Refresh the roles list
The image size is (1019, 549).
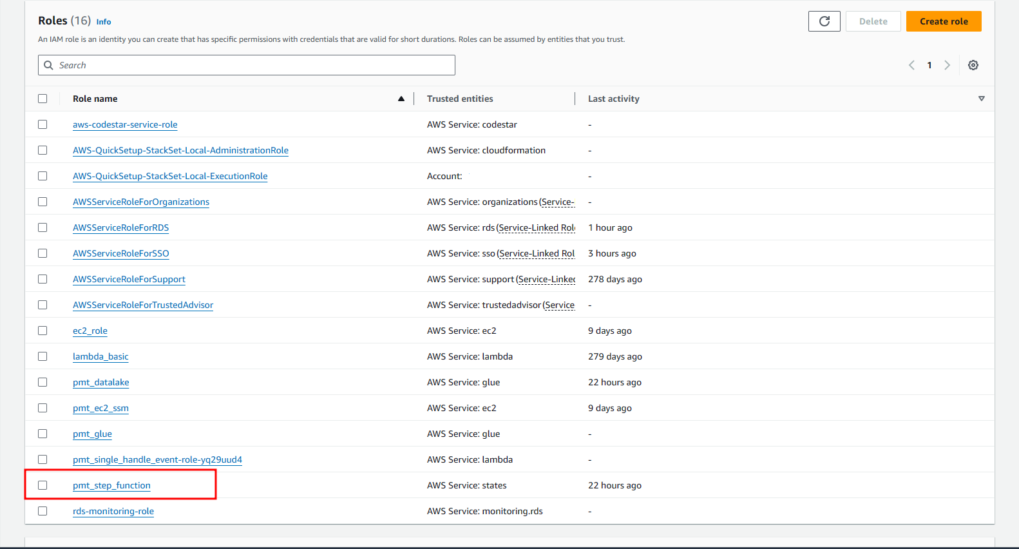click(824, 21)
